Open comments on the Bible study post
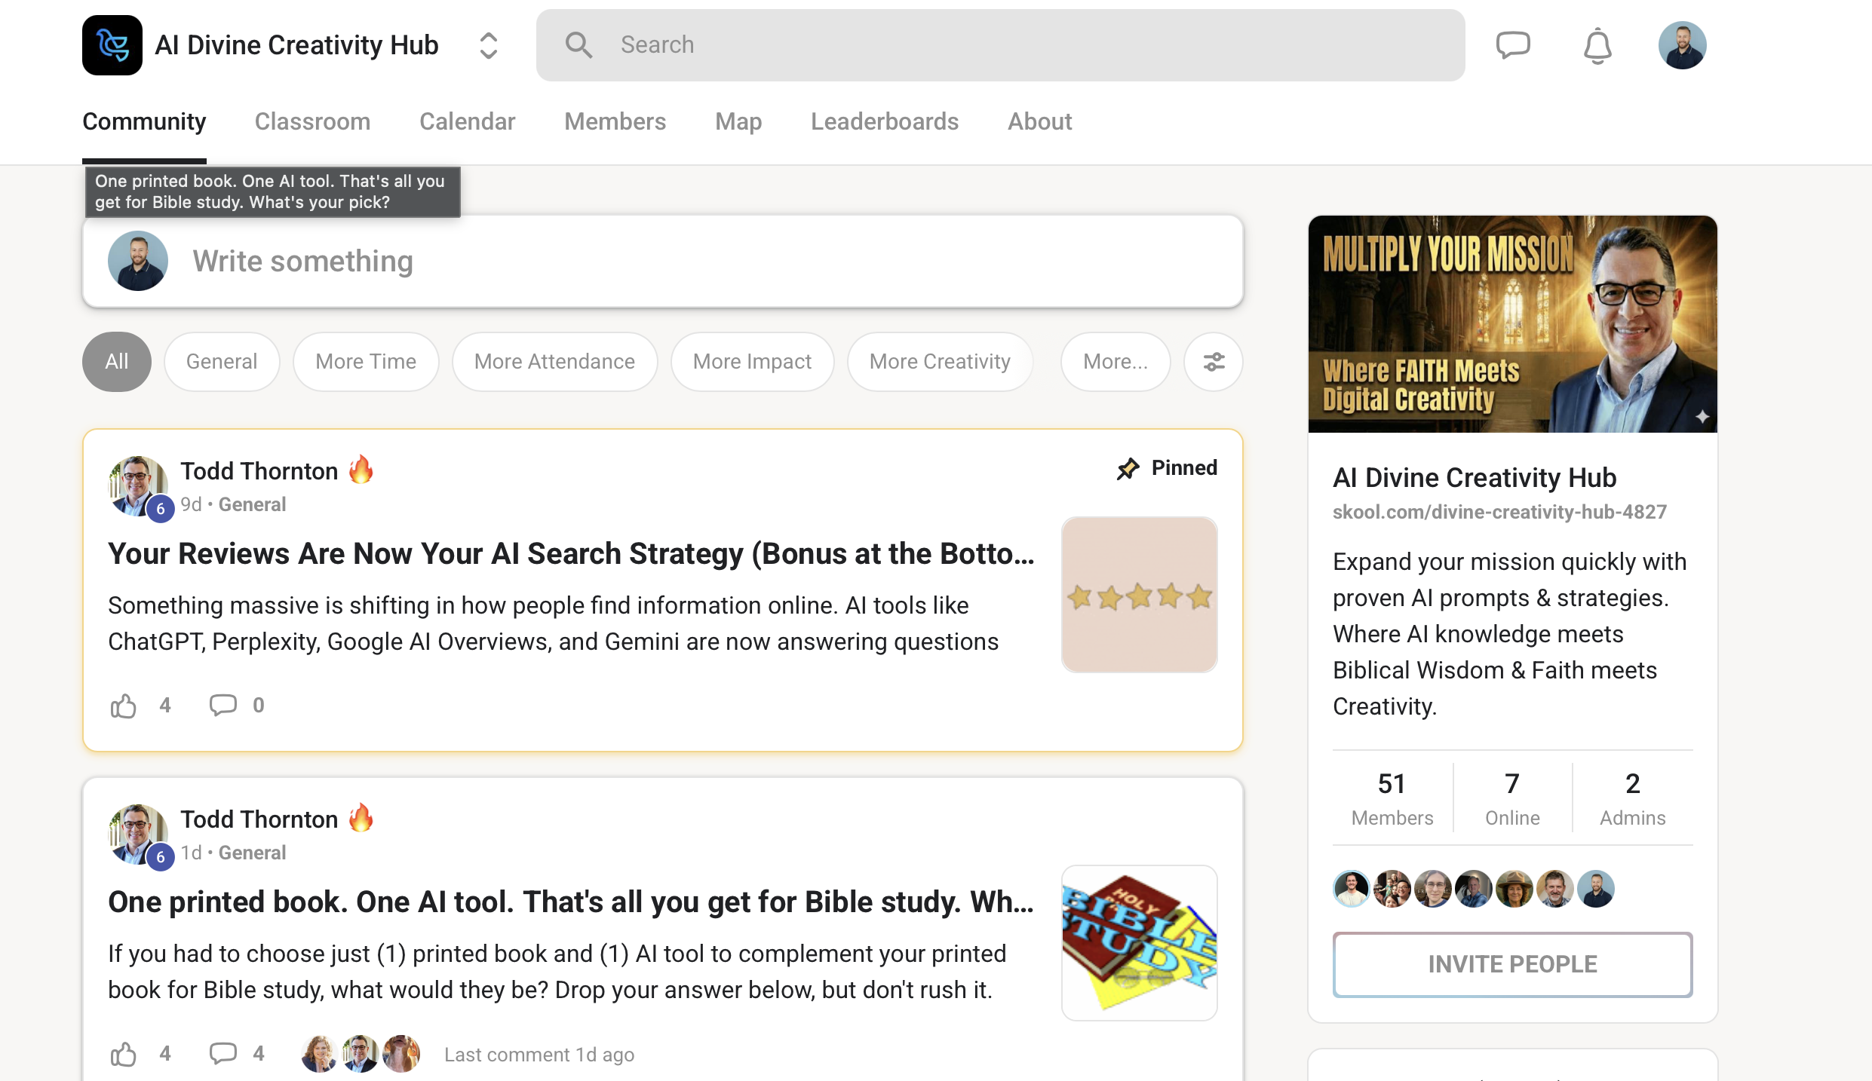The image size is (1872, 1081). (223, 1053)
